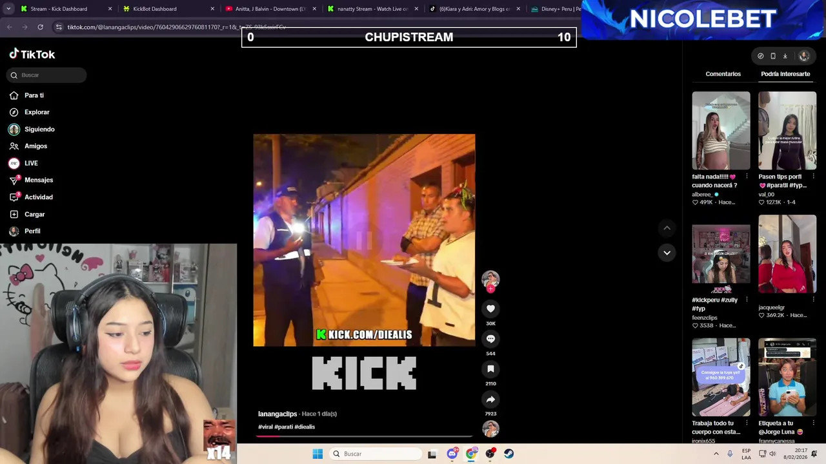Open options for the 'Trabaja todo tu cuerpo' video
Screen dimensions: 826x464
pyautogui.click(x=747, y=423)
